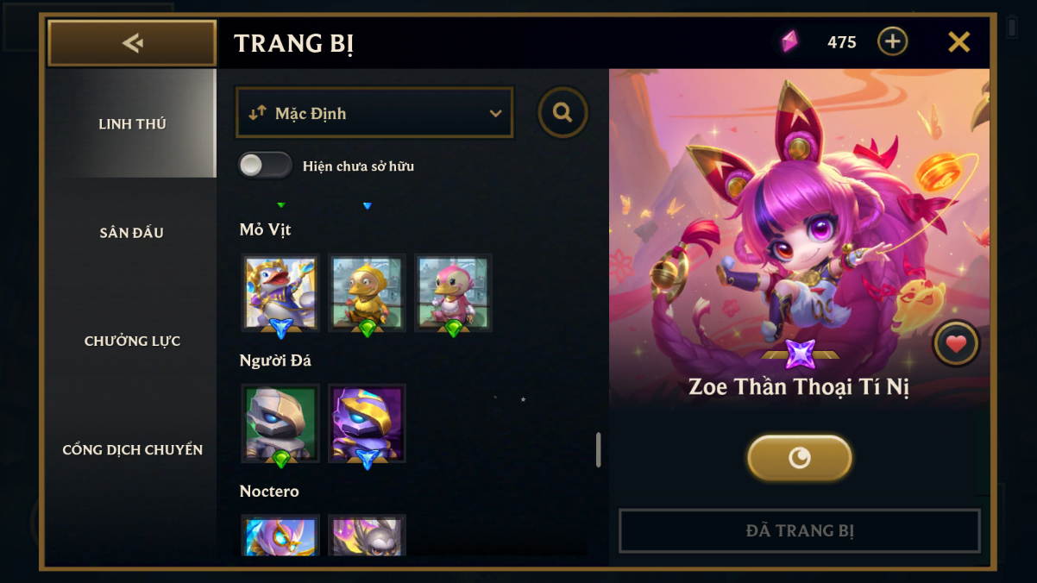Click the dropdown chevron arrow
This screenshot has width=1037, height=583.
coord(495,113)
